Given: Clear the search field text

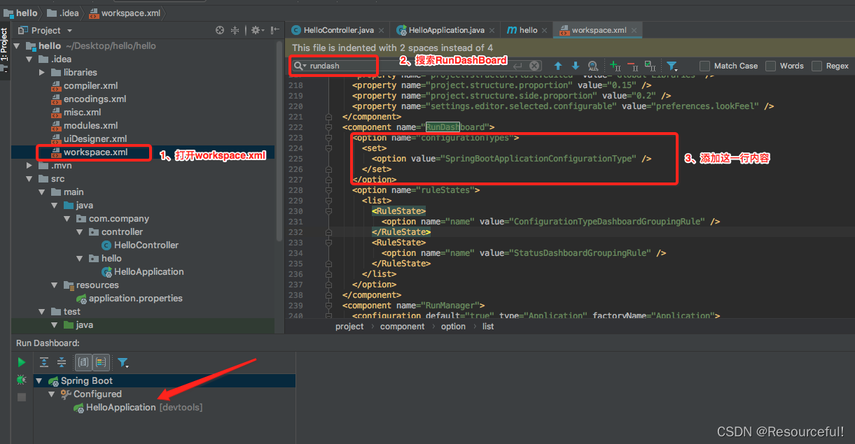Looking at the screenshot, I should pos(534,66).
